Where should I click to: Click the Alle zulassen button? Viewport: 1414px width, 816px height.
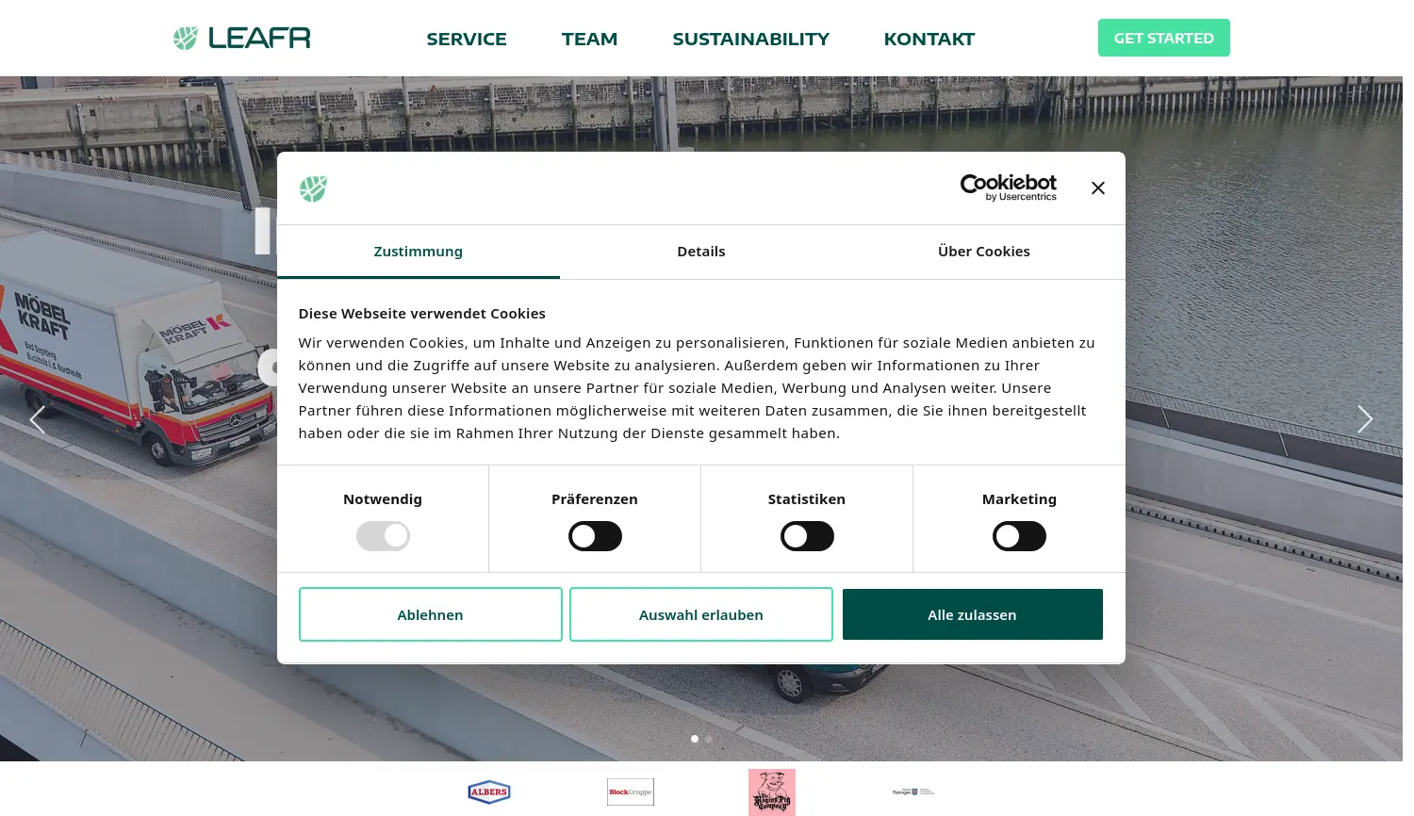point(972,614)
